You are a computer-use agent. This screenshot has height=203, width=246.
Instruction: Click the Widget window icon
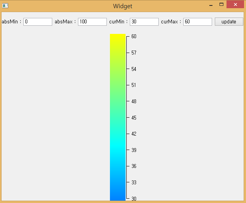point(5,6)
